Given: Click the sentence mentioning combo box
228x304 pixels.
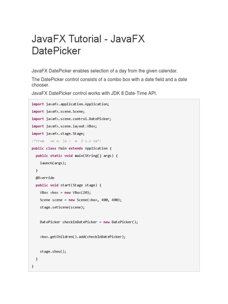Looking at the screenshot, I should [109, 82].
